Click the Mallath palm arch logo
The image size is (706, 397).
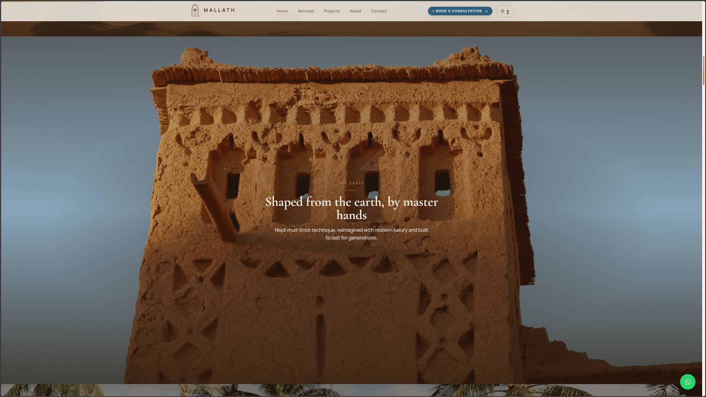coord(195,10)
